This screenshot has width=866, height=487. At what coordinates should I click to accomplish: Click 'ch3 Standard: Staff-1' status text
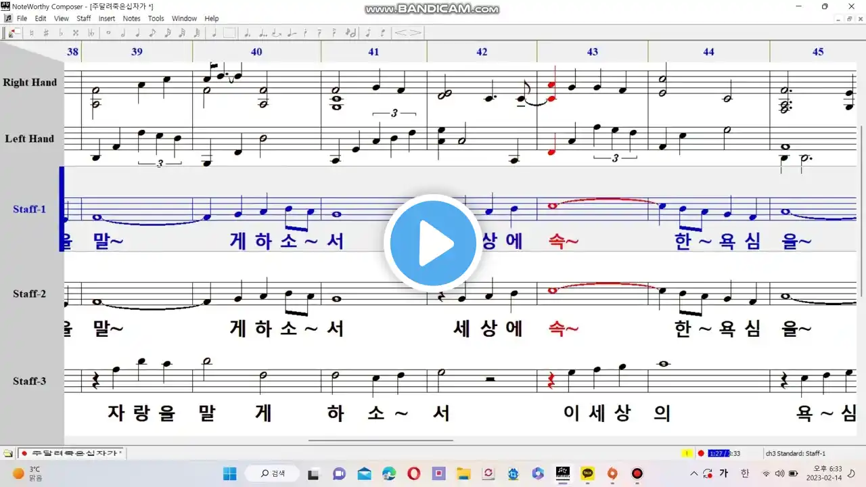pyautogui.click(x=796, y=453)
